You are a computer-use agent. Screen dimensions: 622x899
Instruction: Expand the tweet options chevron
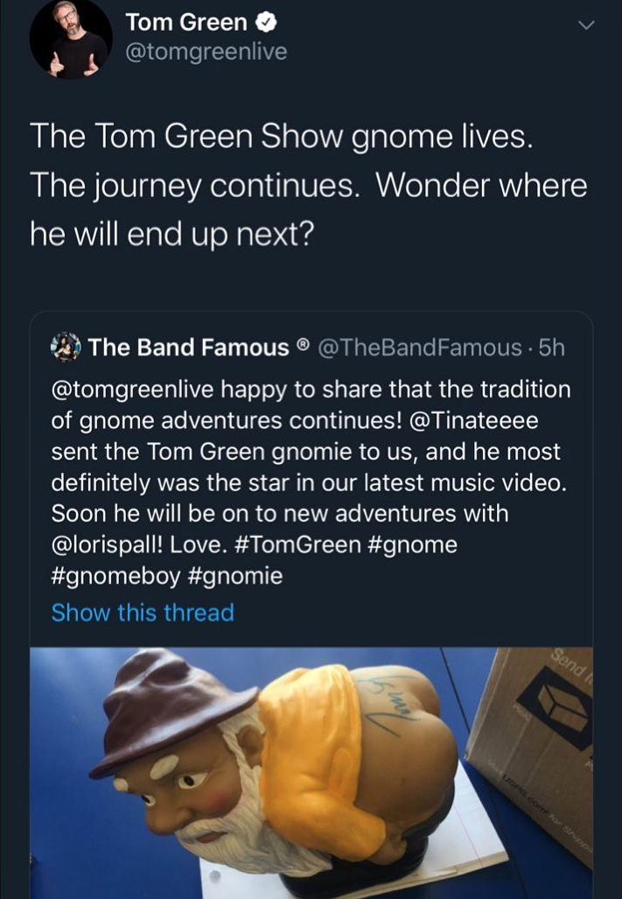click(x=586, y=25)
